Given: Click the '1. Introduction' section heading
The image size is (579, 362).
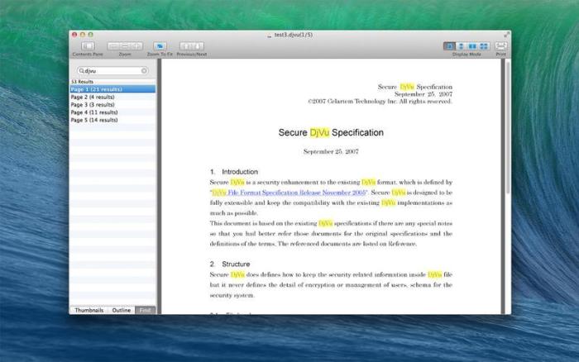Looking at the screenshot, I should [x=234, y=172].
